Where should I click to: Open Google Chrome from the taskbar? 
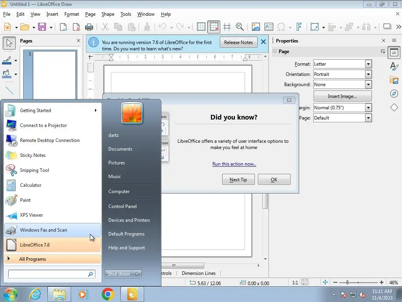coord(108,294)
